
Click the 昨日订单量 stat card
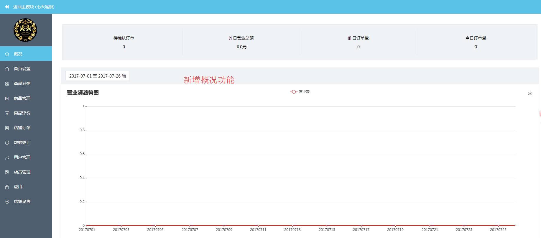[359, 42]
